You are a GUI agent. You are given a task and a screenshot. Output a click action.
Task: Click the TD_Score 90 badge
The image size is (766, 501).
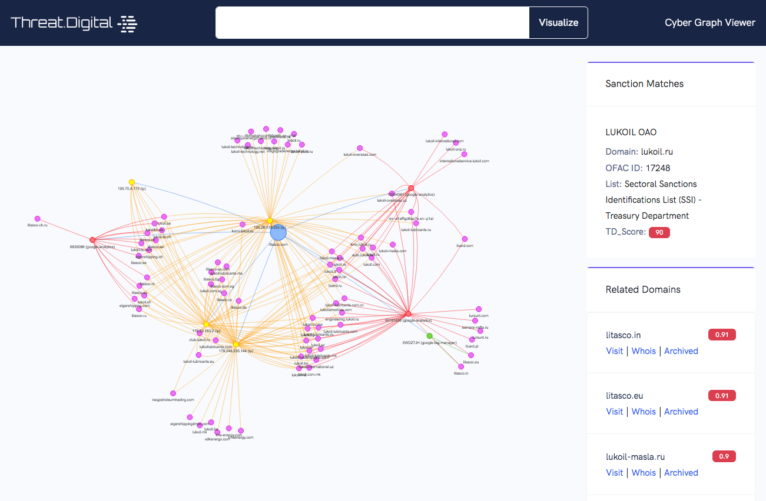659,232
